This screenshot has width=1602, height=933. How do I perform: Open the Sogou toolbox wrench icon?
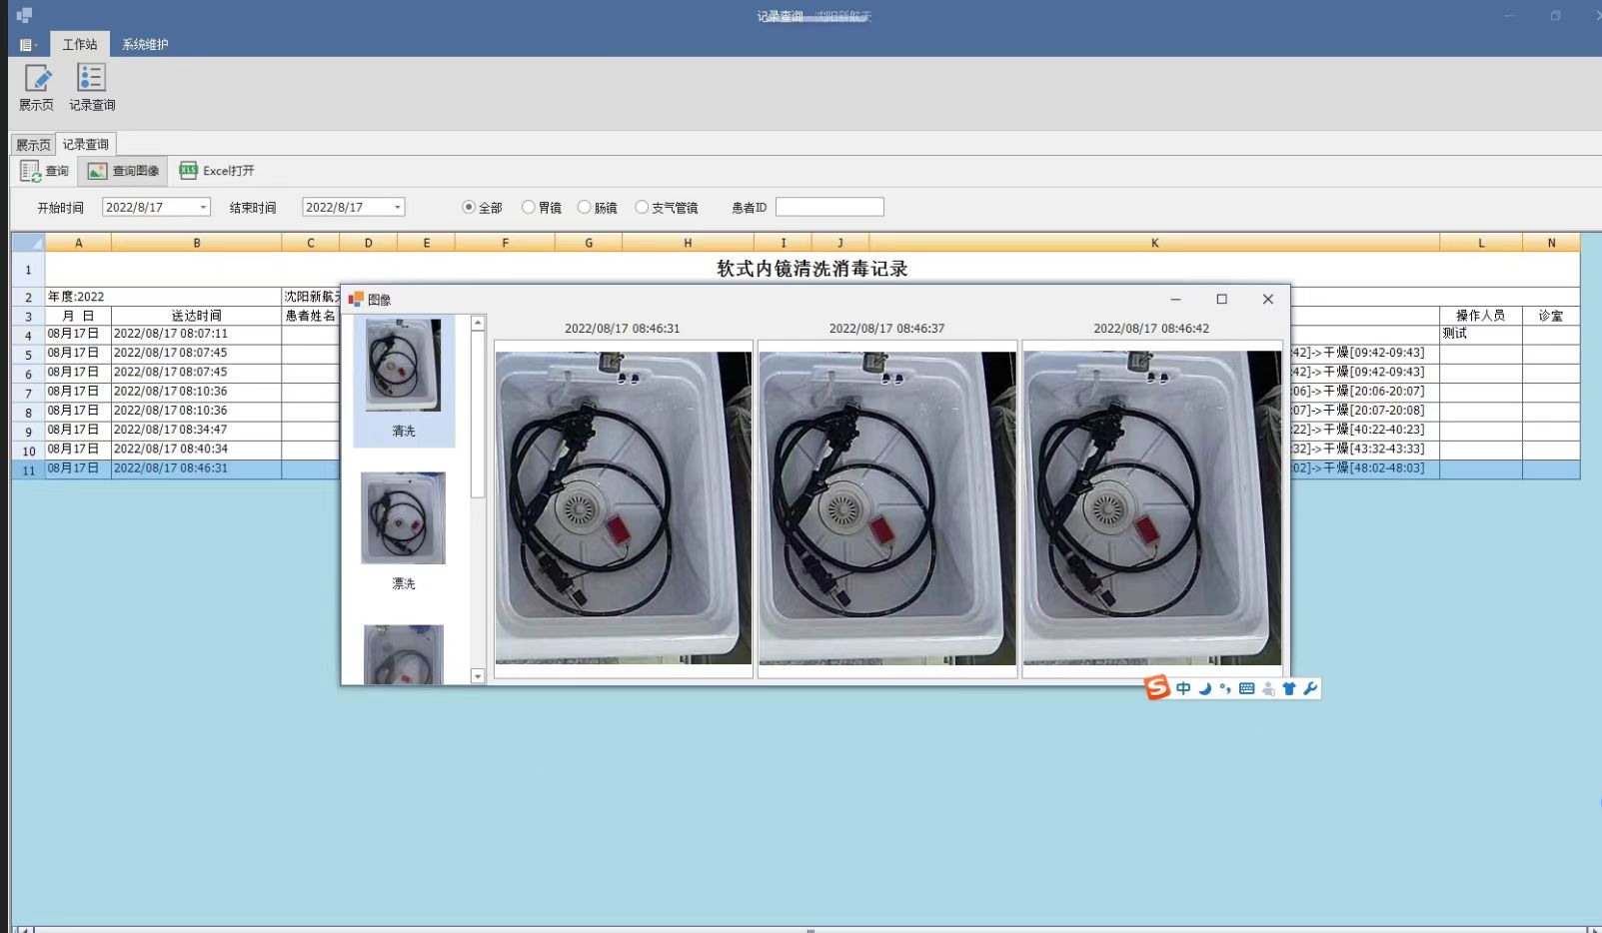pos(1309,688)
